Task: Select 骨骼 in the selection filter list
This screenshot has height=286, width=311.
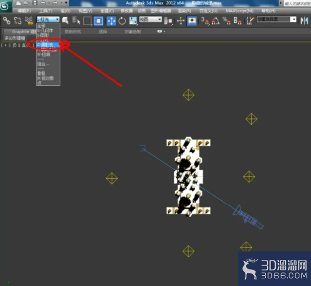Action: pyautogui.click(x=48, y=73)
